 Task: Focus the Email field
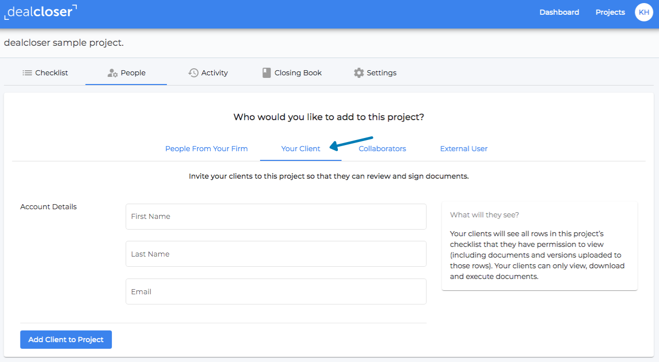coord(276,292)
